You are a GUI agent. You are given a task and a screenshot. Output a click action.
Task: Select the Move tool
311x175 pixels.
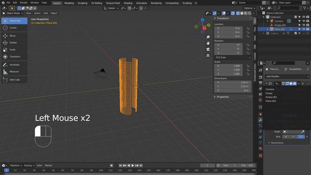(x=14, y=35)
